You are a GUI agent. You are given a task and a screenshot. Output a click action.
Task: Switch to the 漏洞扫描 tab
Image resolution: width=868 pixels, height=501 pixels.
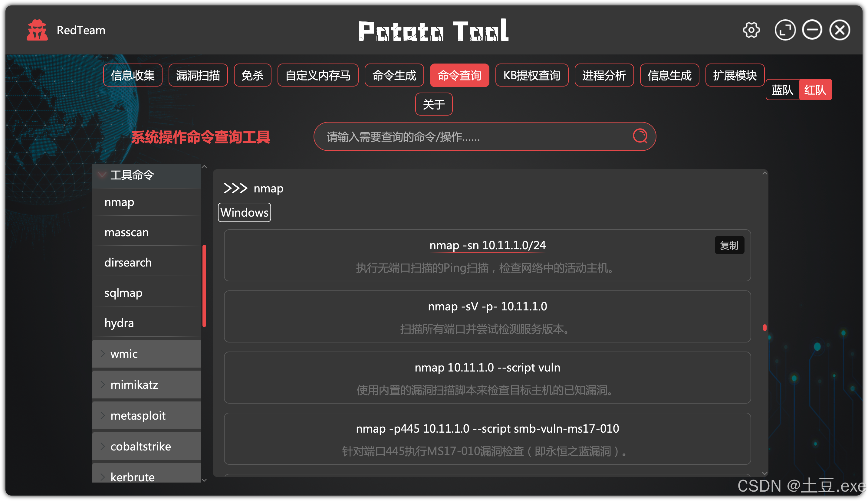click(198, 75)
